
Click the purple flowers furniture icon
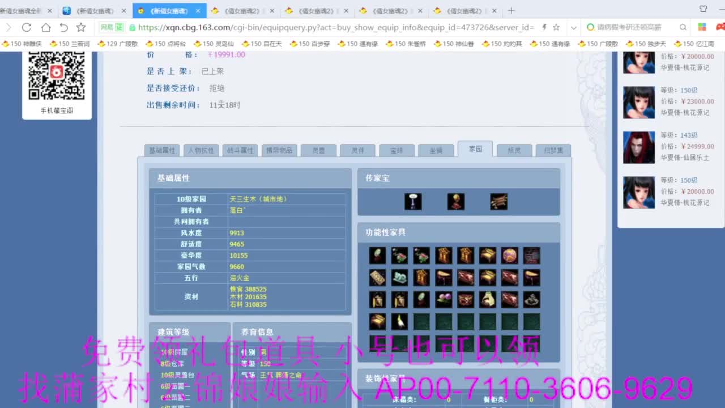point(443,299)
